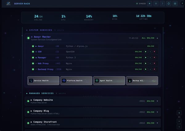Open Company Blog via its play triangle
Viewport: 185px width, 131px height.
coord(31,111)
